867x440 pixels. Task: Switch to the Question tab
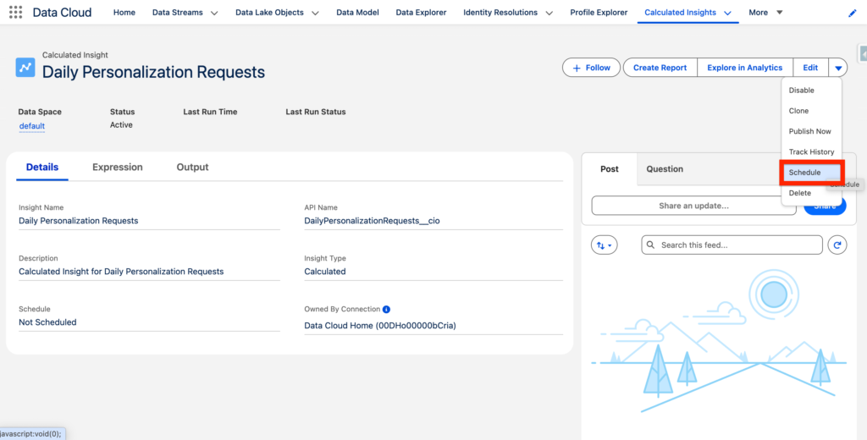(665, 169)
